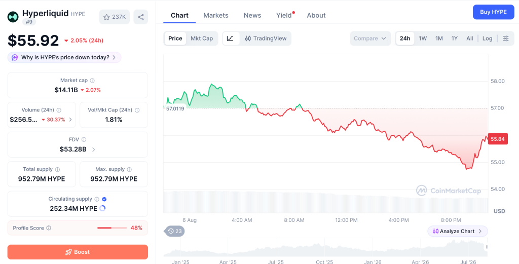Click the 1.81% Vol/Mkt Cap value
Screen dimensions: 519x264
click(114, 120)
